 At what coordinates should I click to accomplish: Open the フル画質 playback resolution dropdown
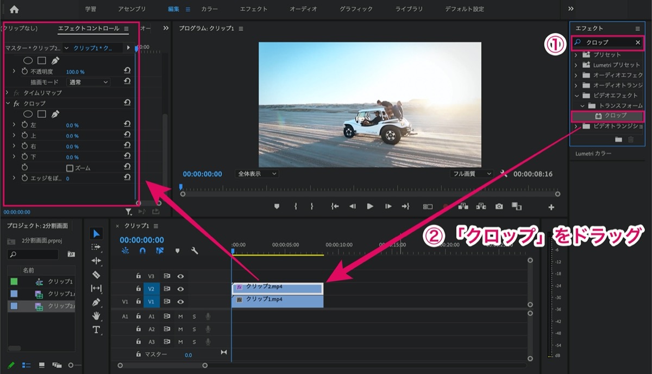click(x=471, y=174)
